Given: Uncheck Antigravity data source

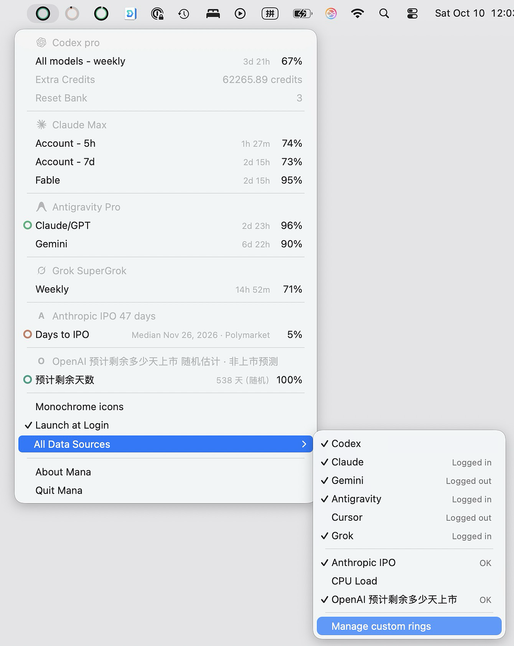Looking at the screenshot, I should tap(409, 499).
